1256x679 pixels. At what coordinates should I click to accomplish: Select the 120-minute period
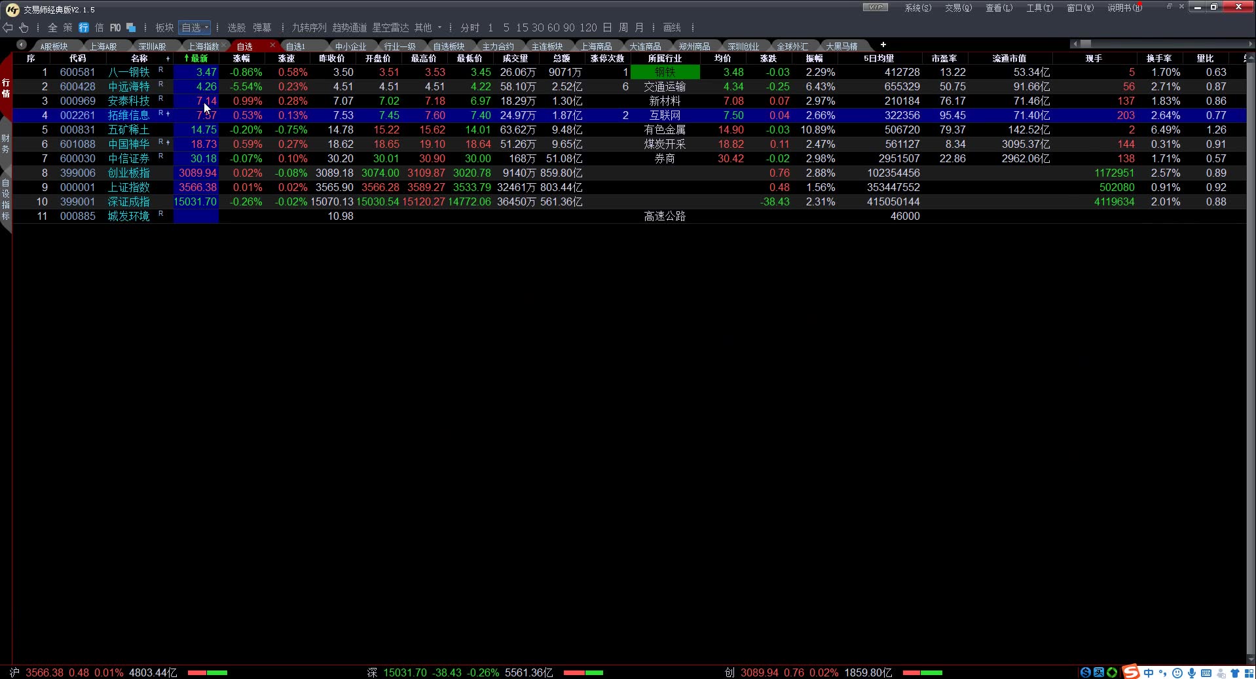pos(589,27)
